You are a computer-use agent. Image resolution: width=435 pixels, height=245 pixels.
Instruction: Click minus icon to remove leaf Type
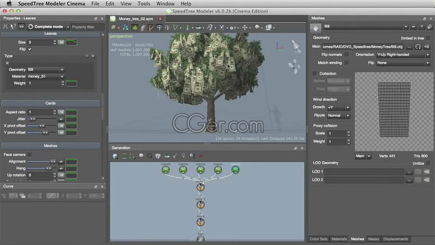point(87,56)
